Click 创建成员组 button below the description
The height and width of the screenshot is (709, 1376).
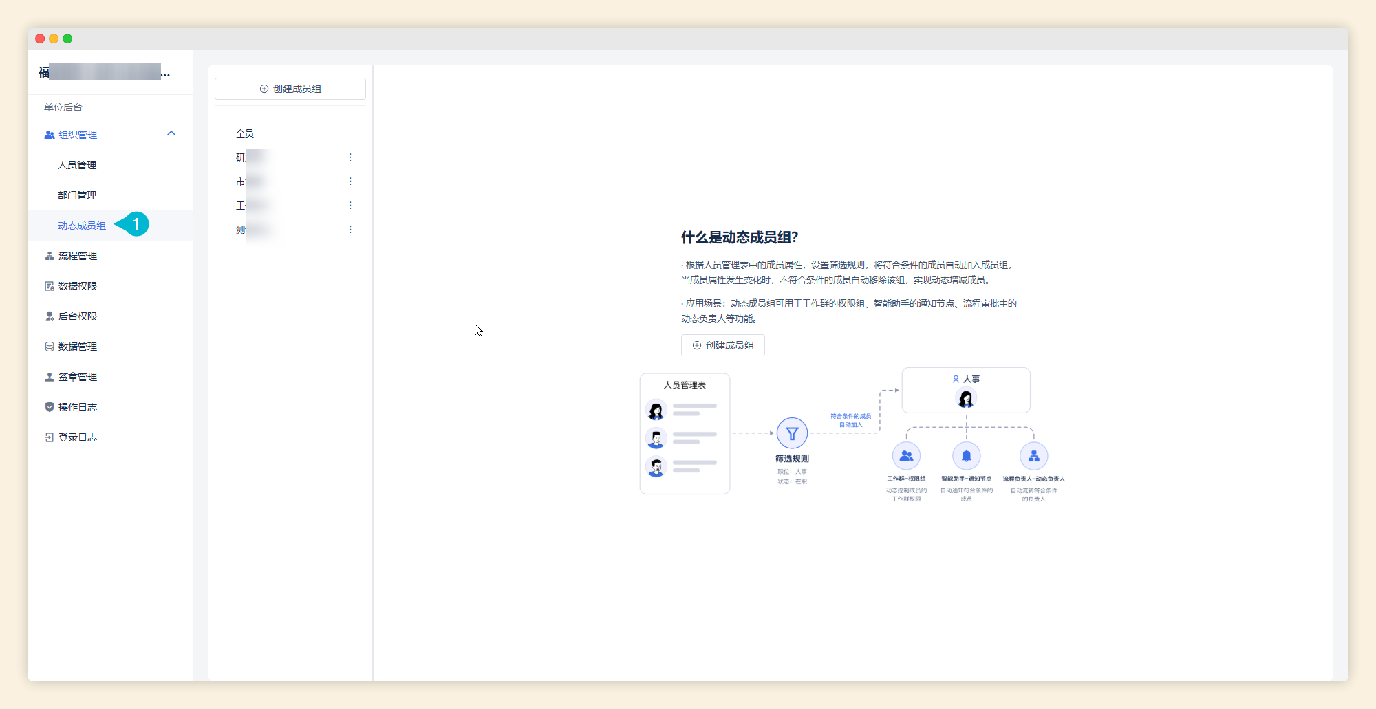(x=723, y=345)
